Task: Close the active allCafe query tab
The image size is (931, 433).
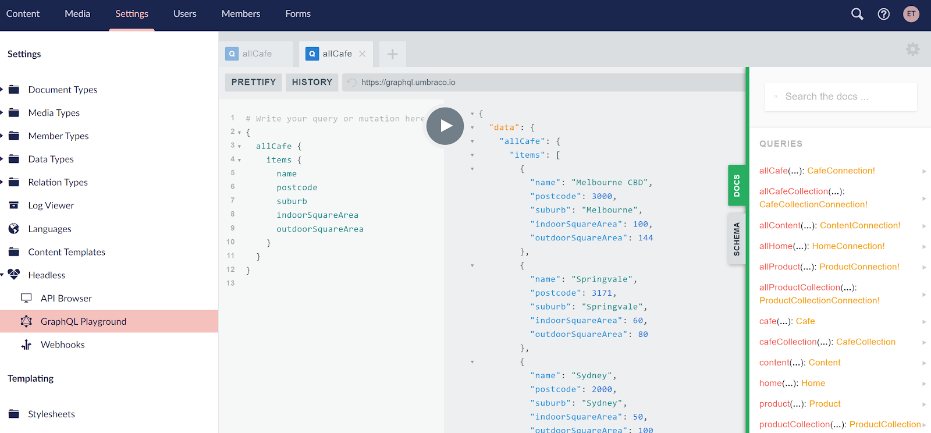Action: tap(363, 54)
